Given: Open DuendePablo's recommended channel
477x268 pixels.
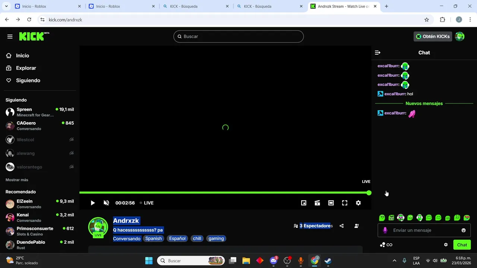Looking at the screenshot, I should 40,245.
